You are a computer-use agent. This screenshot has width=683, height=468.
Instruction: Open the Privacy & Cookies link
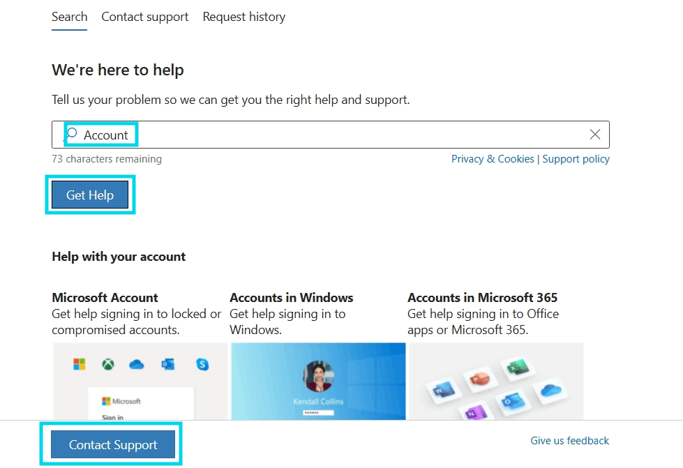[x=493, y=159]
